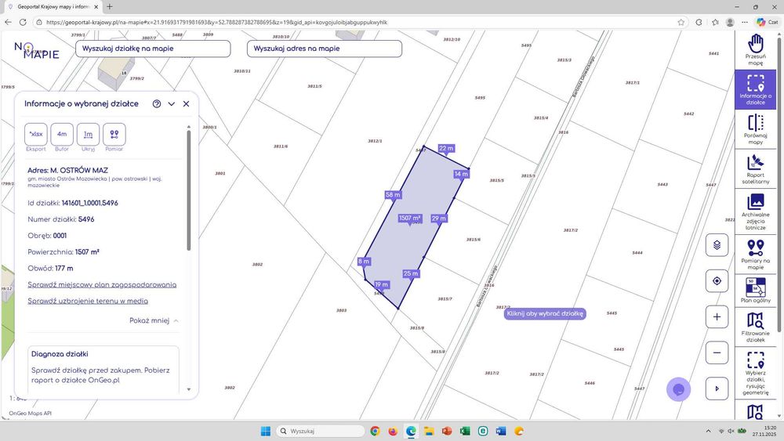This screenshot has width=784, height=441.
Task: Click the map layers button
Action: tap(717, 245)
